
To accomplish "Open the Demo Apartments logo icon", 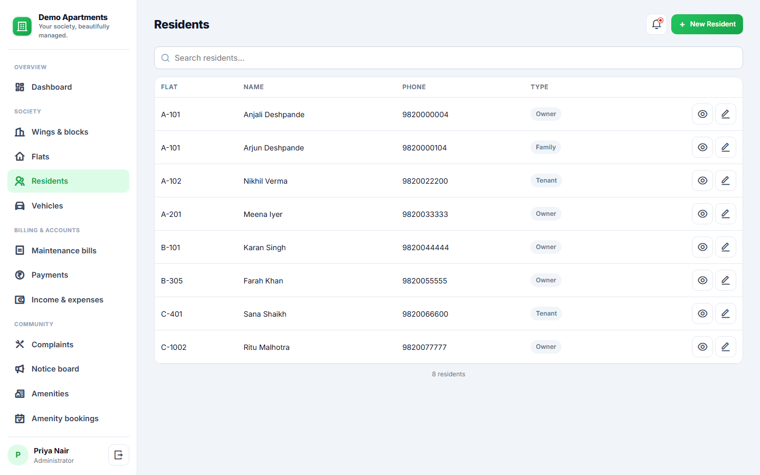I will (22, 26).
